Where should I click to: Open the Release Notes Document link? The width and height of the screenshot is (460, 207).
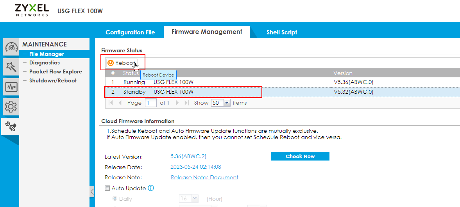[x=204, y=177]
